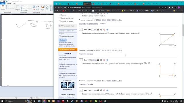184x103 pixels.
Task: Select the Text tool in Paint
Action: 39,7
